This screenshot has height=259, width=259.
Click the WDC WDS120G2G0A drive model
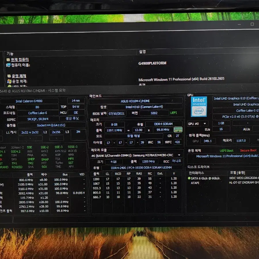click(x=244, y=178)
